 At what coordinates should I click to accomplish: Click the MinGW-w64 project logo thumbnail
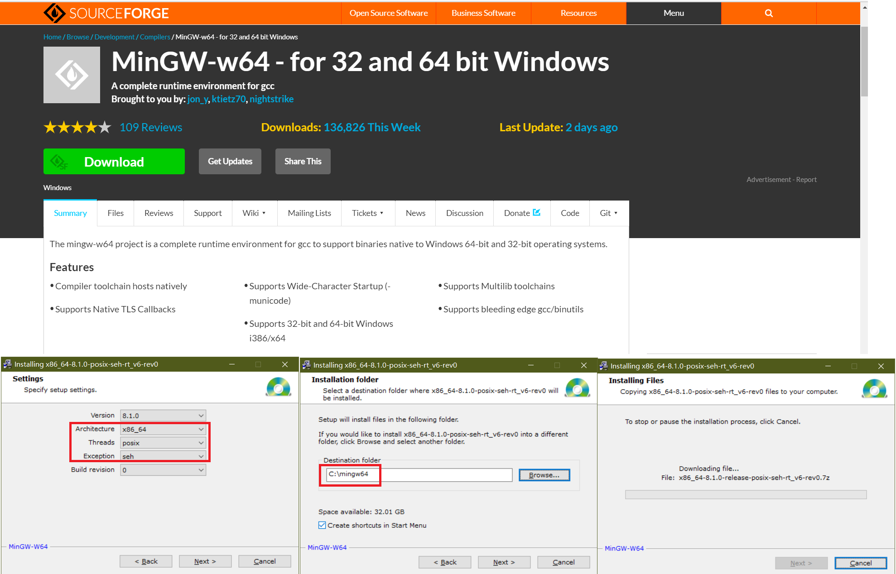click(72, 75)
